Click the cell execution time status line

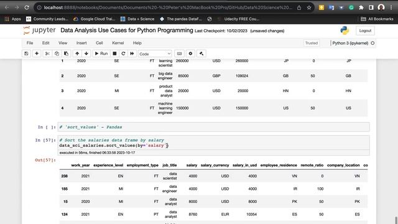97,152
